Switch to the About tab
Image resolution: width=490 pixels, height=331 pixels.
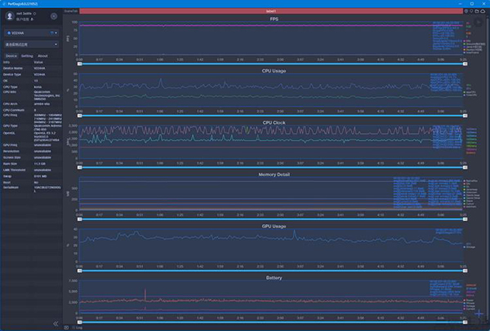tap(42, 55)
